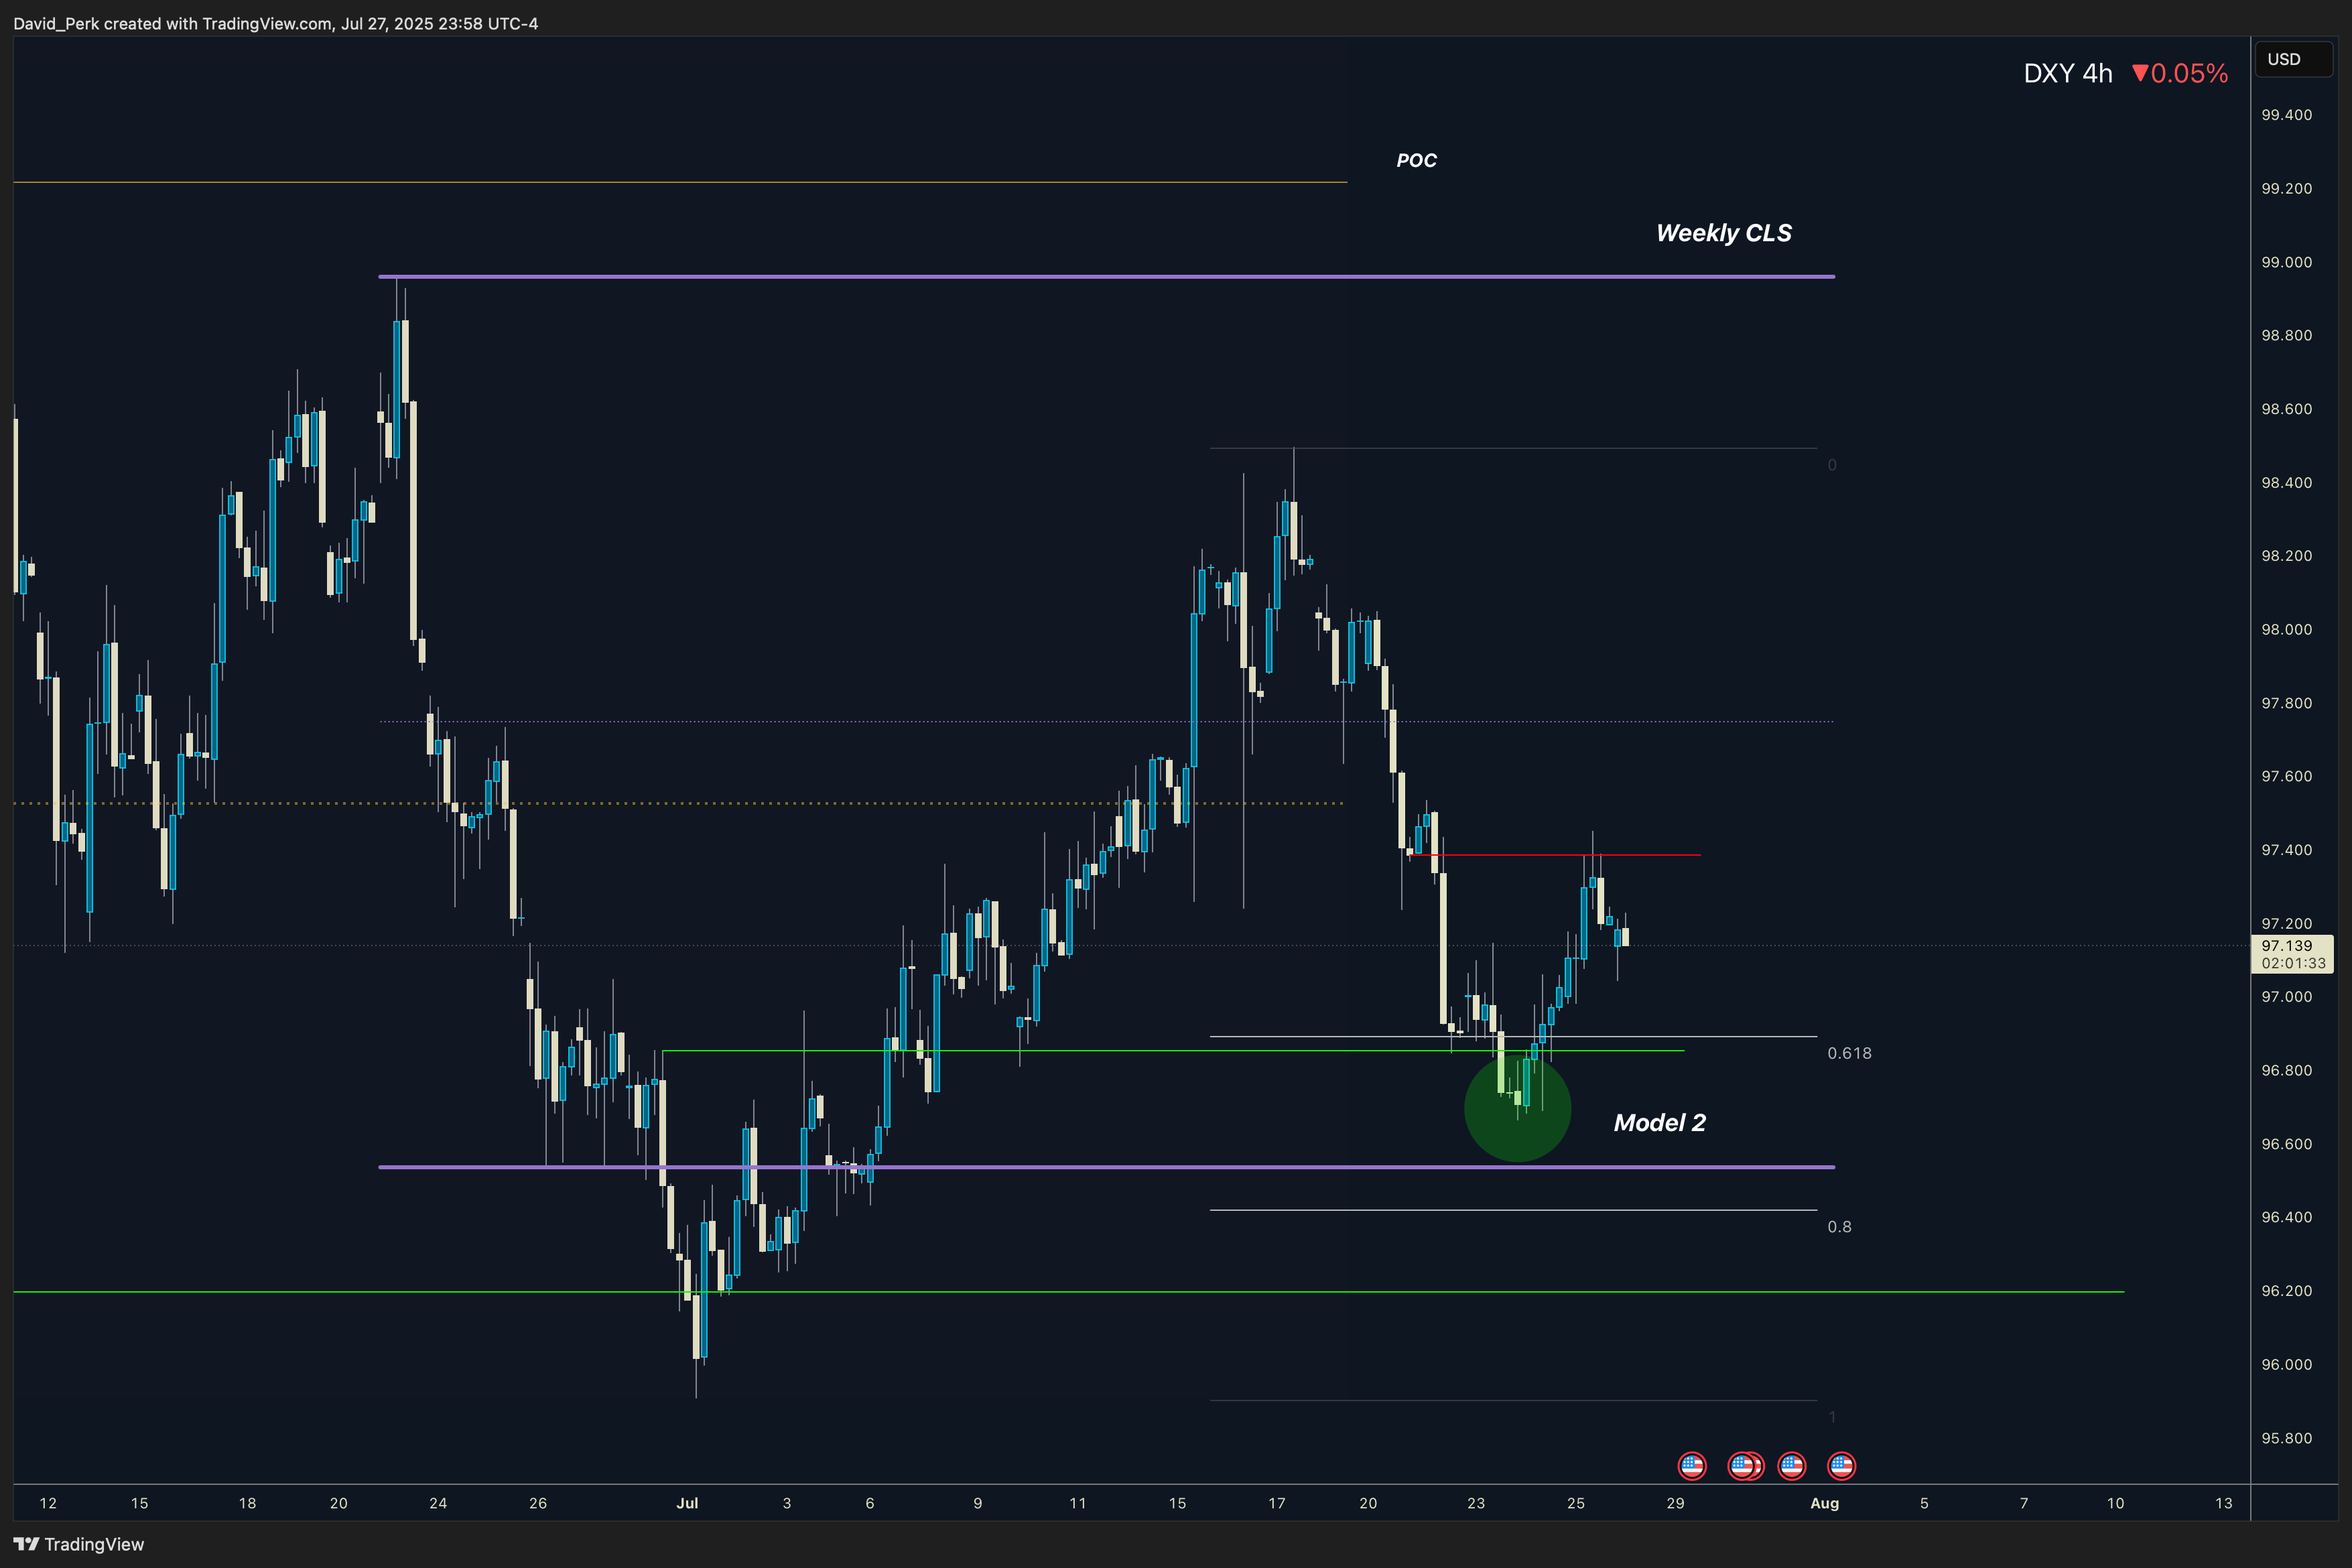Select the Weekly CLS text label
The image size is (2352, 1568).
click(1724, 233)
